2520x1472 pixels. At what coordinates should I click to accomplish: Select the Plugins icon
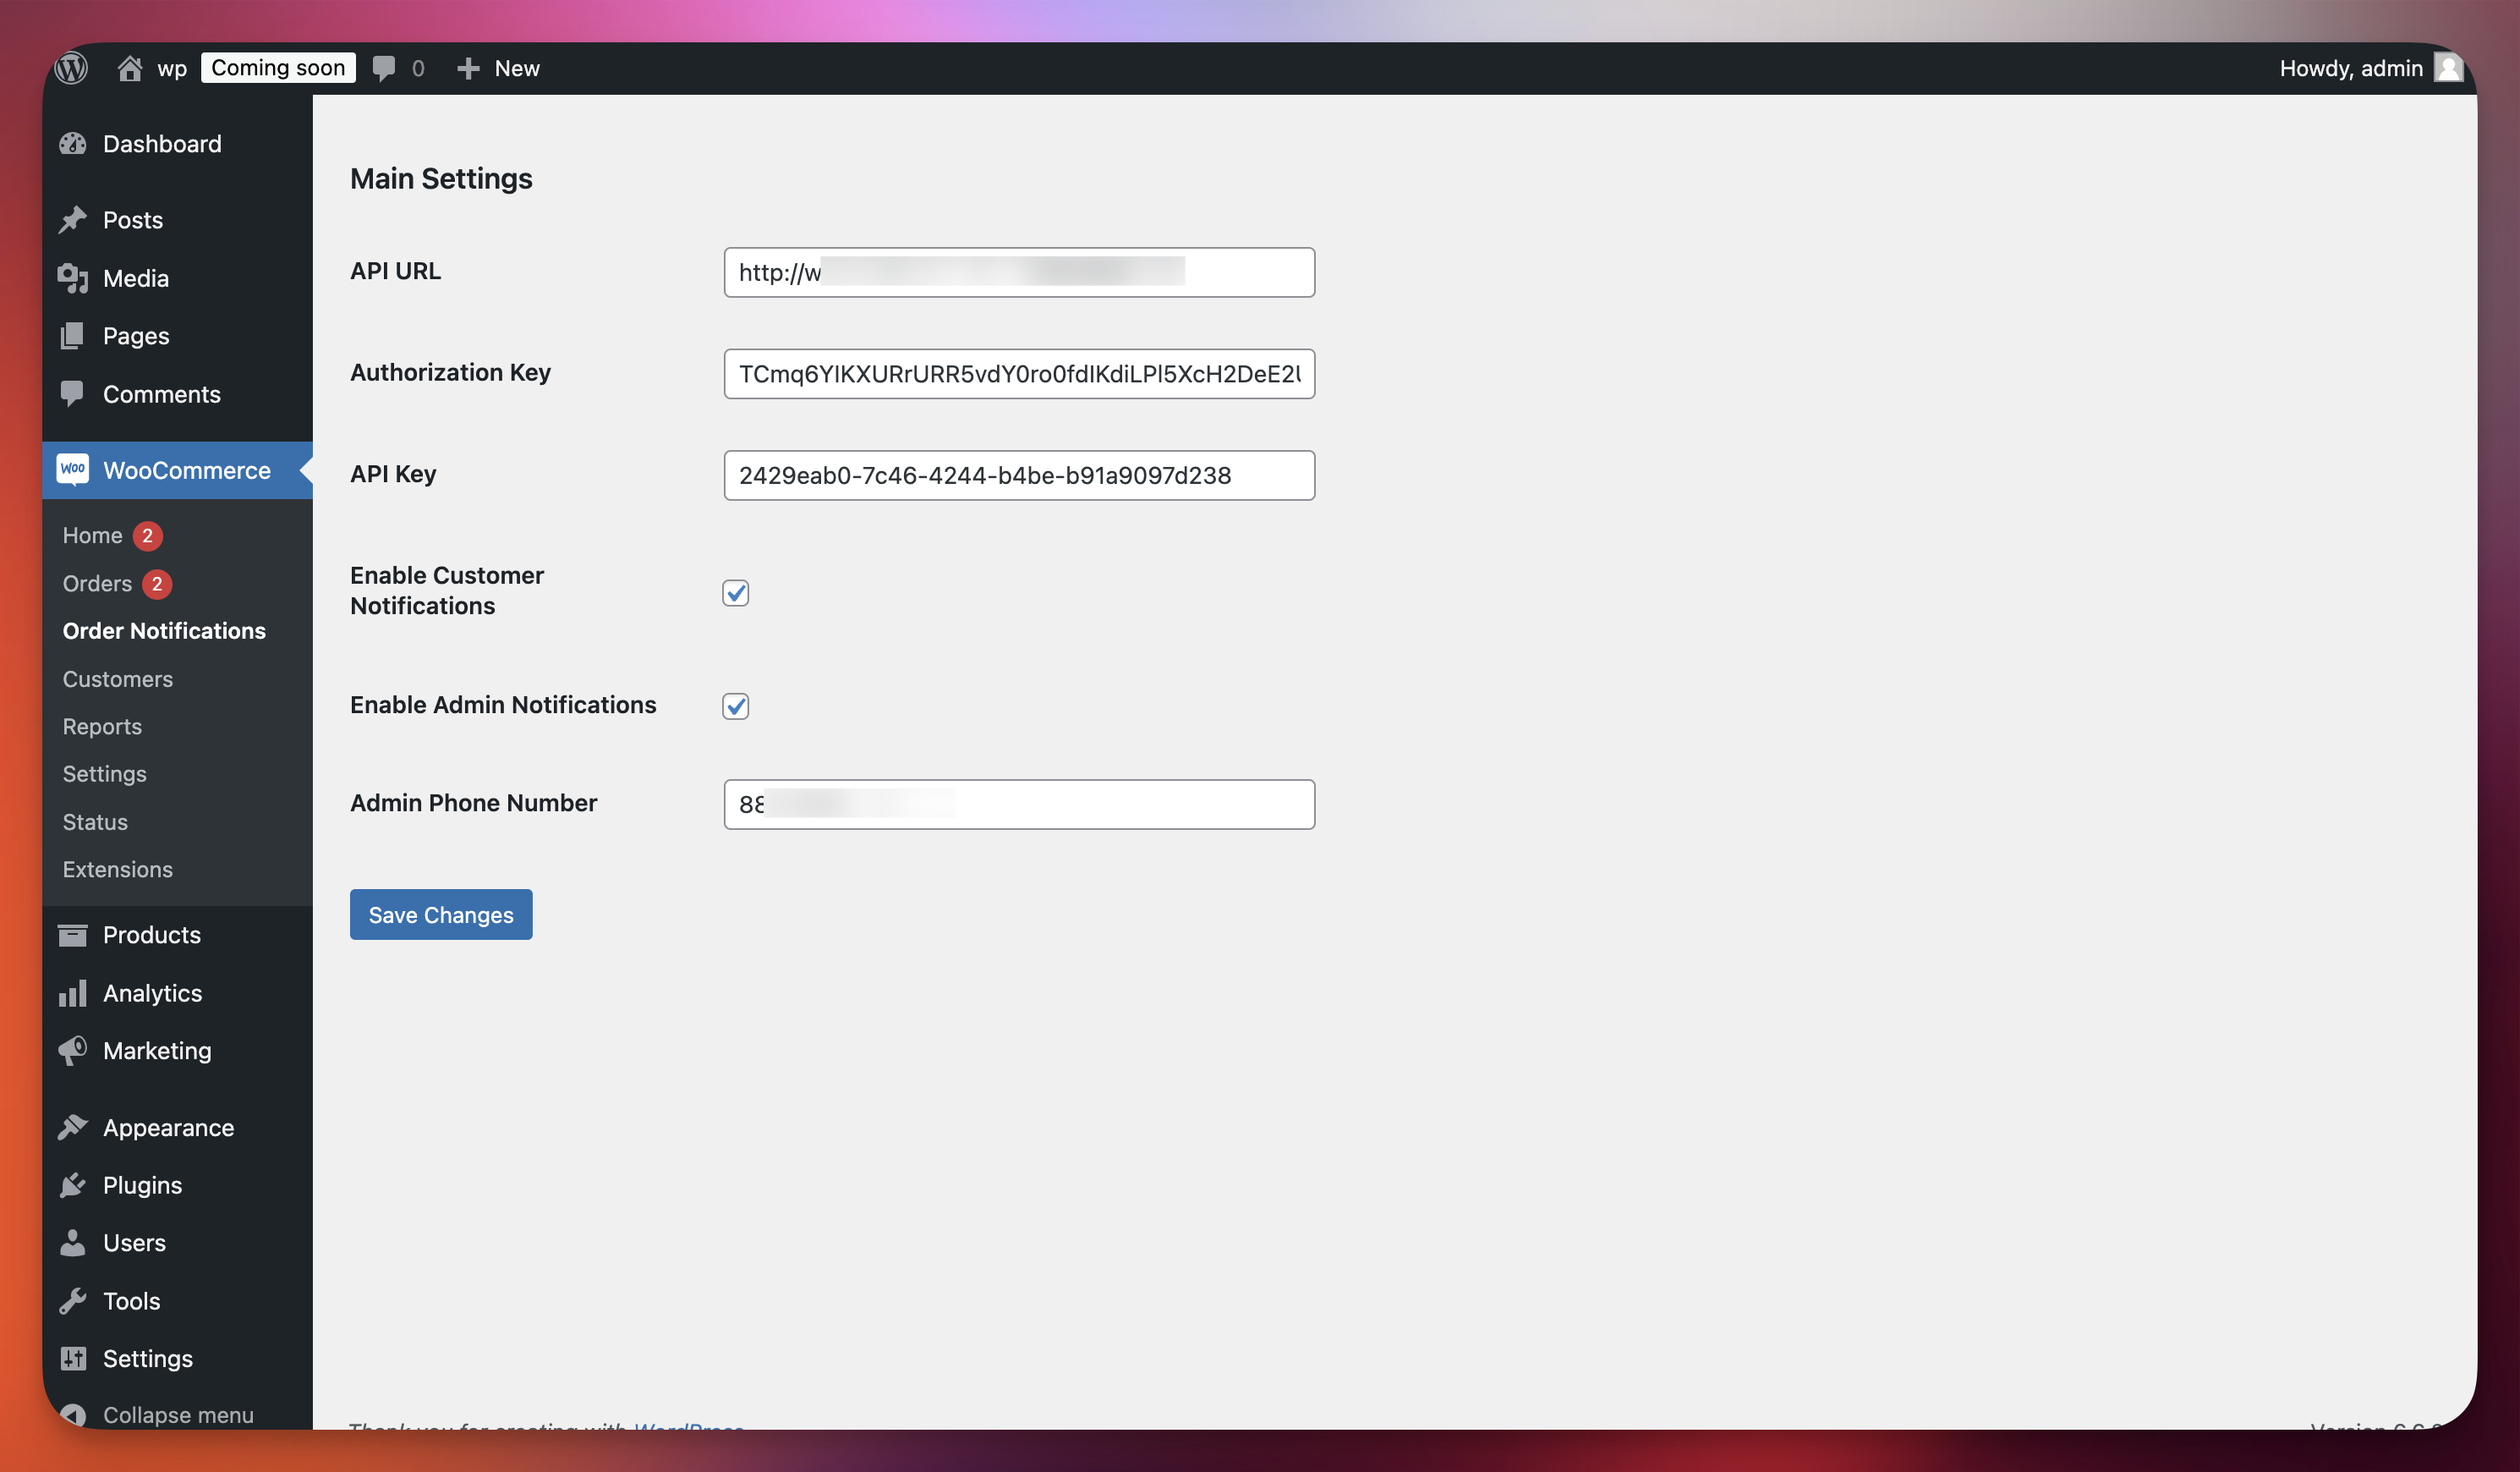tap(72, 1185)
